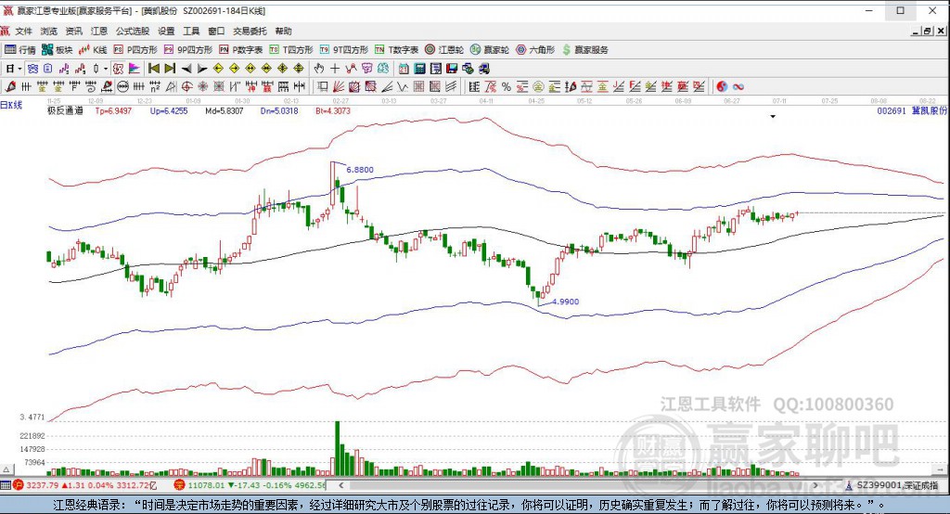The height and width of the screenshot is (514, 950).
Task: Click horizontal scrollbar left arrow
Action: [341, 485]
